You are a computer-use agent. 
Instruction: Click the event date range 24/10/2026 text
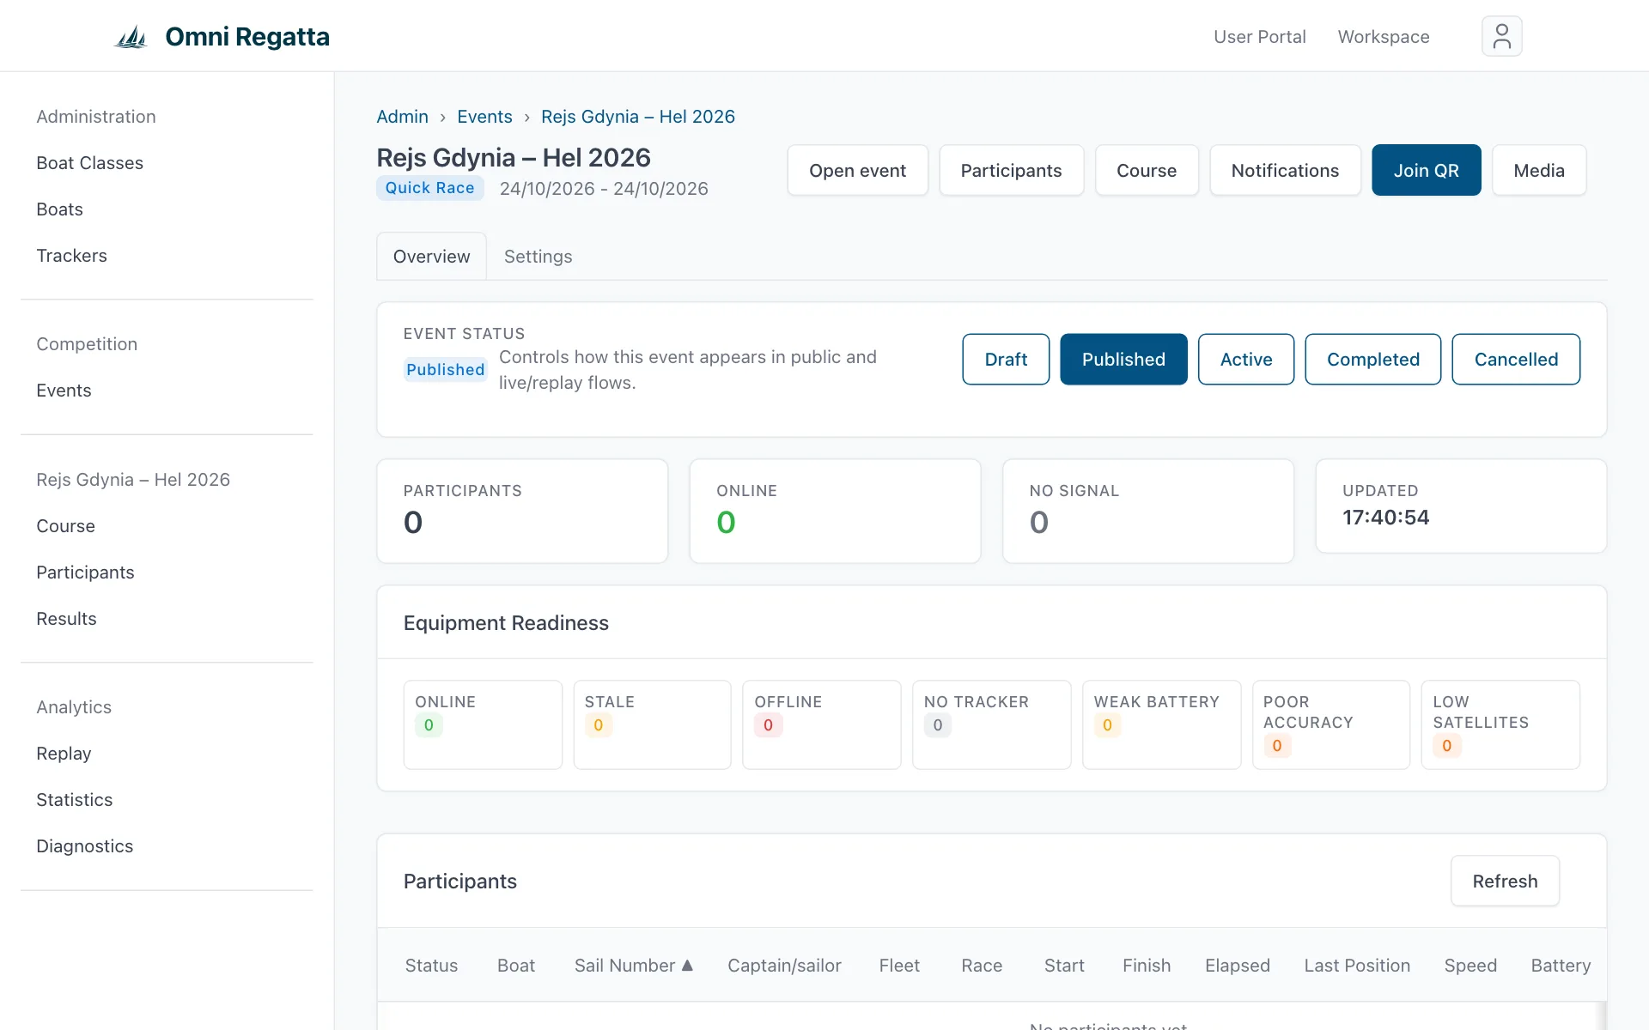point(604,189)
